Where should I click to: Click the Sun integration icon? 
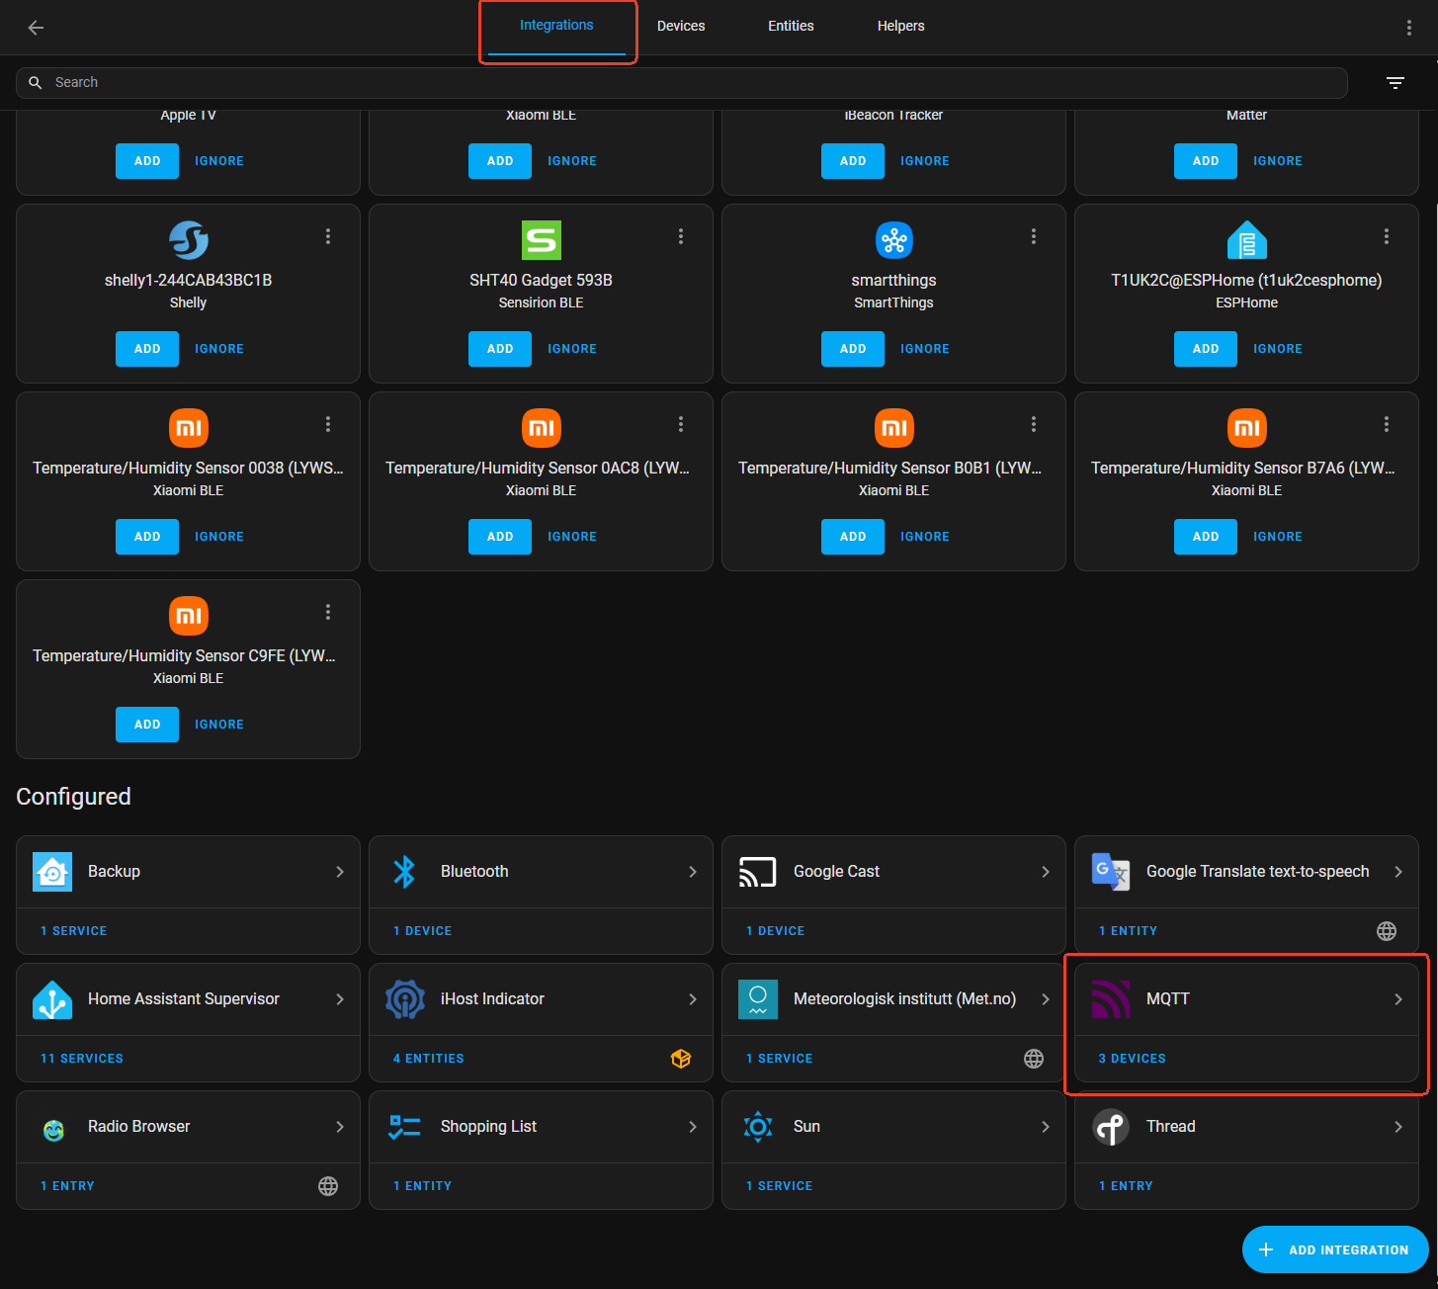(758, 1127)
